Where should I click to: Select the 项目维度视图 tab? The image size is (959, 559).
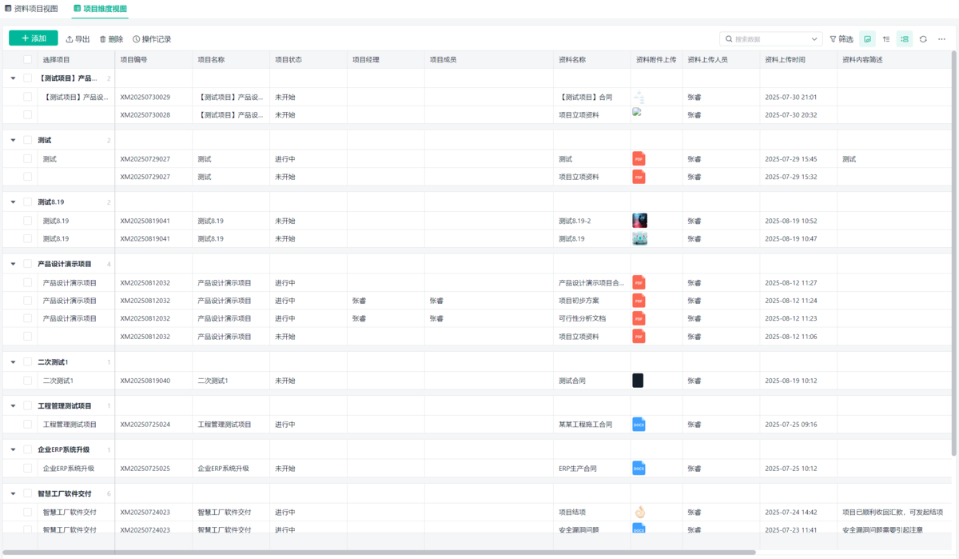pyautogui.click(x=100, y=8)
